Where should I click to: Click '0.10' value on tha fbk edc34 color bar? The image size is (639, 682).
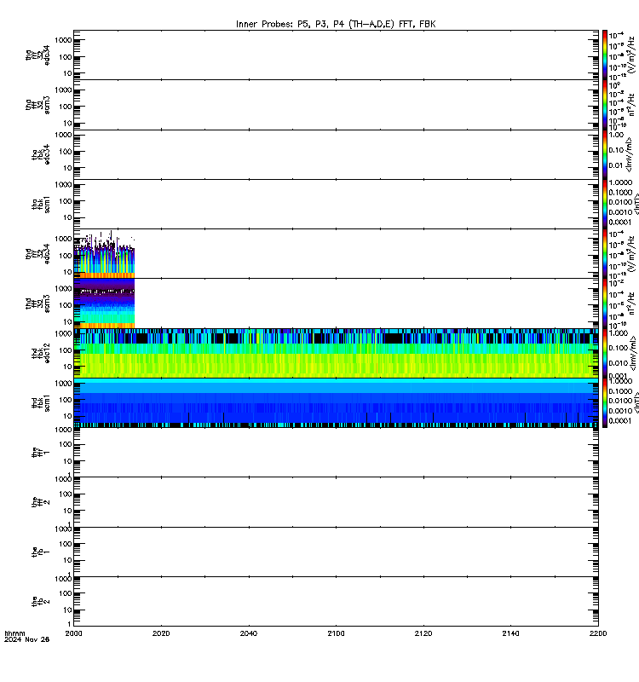[x=616, y=150]
